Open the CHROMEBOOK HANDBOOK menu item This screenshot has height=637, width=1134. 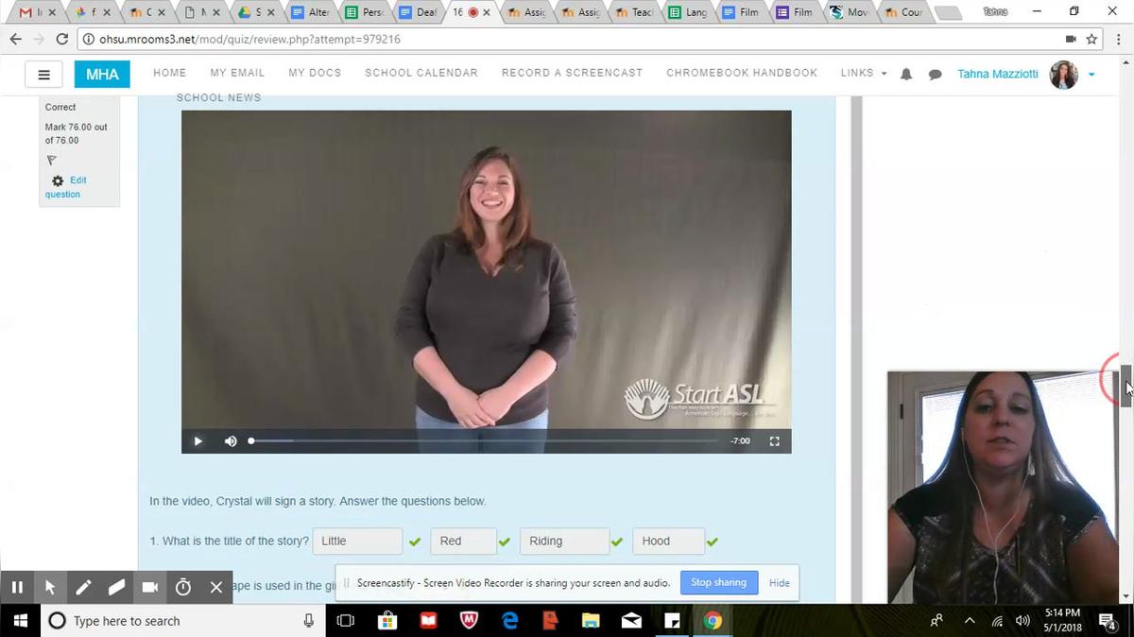point(741,73)
